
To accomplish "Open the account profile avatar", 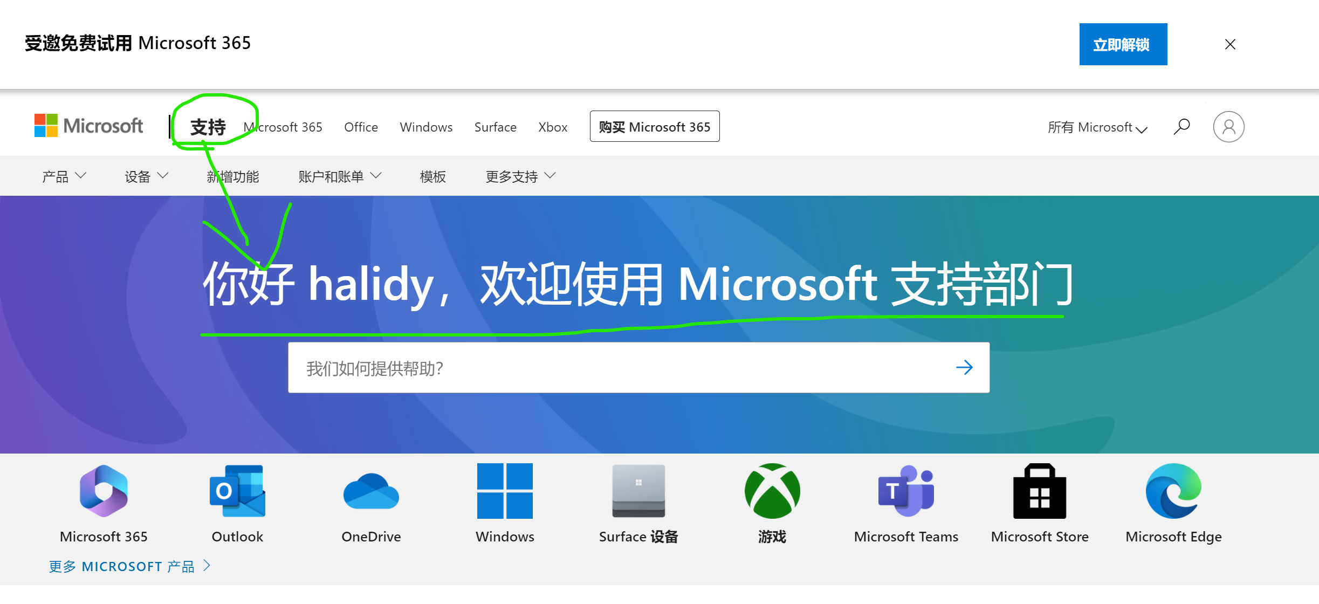I will (1228, 127).
